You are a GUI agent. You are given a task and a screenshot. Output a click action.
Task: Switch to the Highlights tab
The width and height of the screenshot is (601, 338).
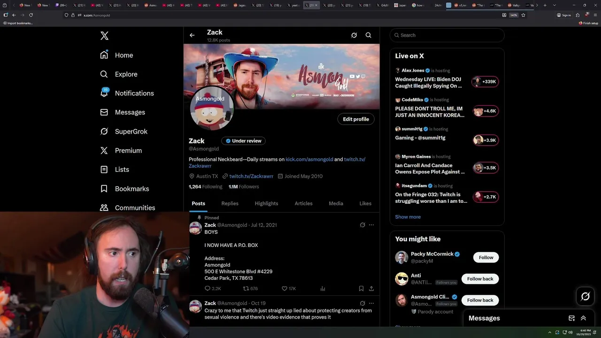coord(266,203)
